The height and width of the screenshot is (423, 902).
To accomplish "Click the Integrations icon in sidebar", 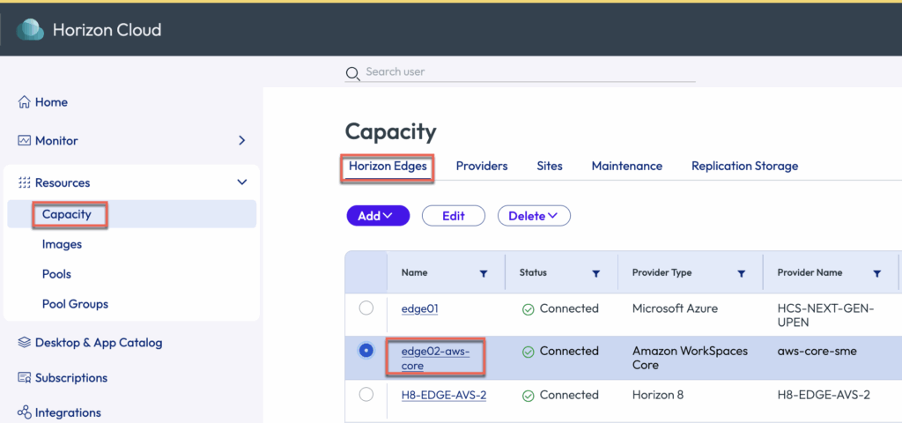I will click(25, 412).
